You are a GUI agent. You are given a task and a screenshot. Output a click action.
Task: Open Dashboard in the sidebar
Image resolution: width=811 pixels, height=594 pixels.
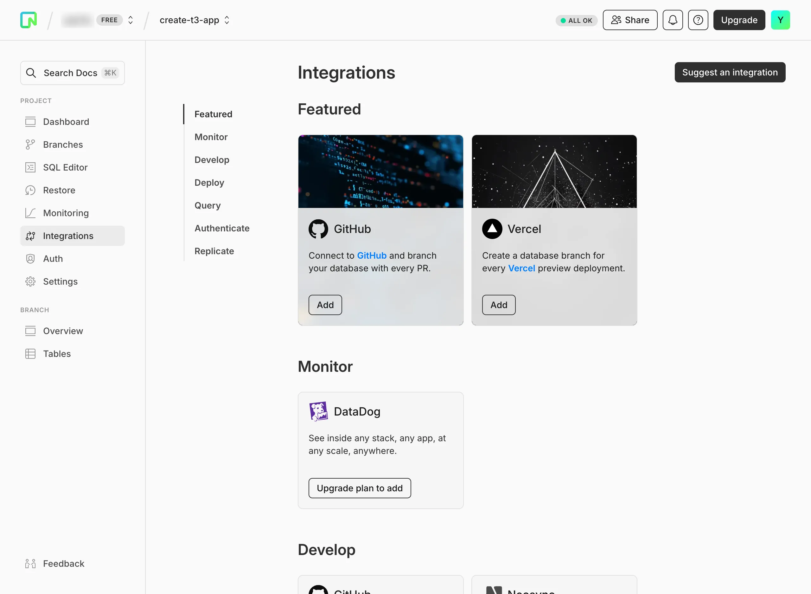72,122
